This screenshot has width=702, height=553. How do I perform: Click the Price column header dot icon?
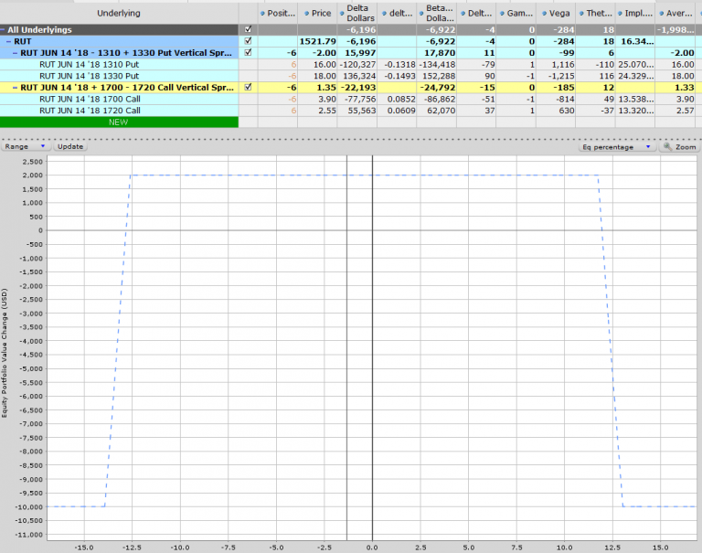pyautogui.click(x=304, y=14)
